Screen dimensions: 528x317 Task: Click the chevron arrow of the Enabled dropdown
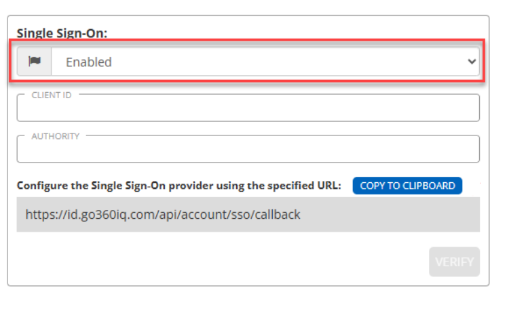(x=472, y=62)
